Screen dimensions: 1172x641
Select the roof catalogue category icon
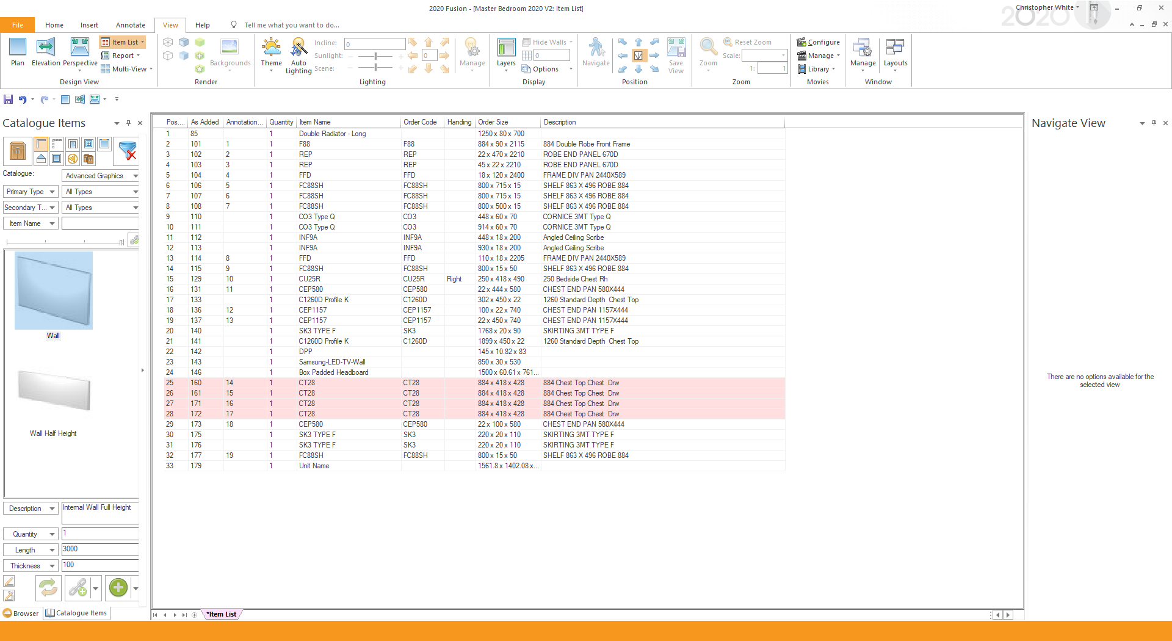[x=41, y=159]
